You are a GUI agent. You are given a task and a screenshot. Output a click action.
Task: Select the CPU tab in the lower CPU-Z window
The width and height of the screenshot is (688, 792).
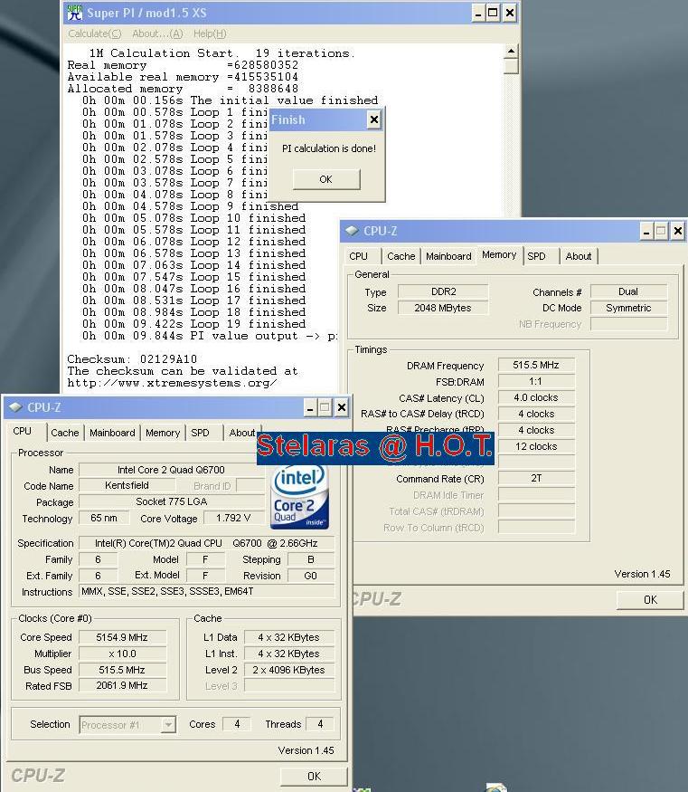point(23,431)
